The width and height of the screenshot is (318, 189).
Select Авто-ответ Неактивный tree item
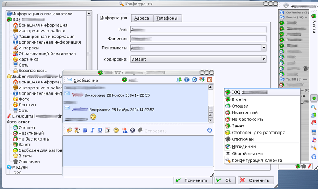28,133
